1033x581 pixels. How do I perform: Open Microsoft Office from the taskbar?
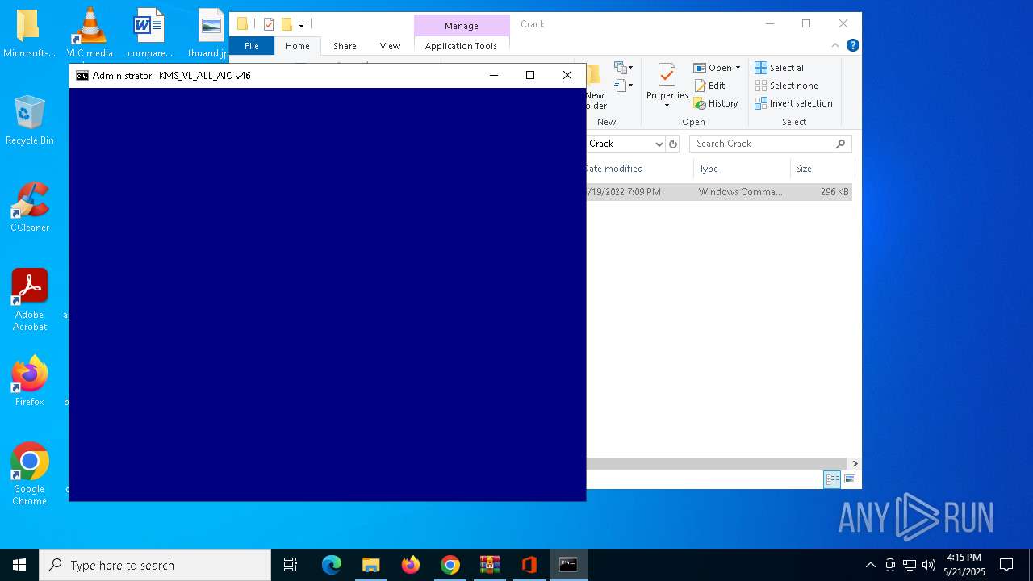point(529,565)
